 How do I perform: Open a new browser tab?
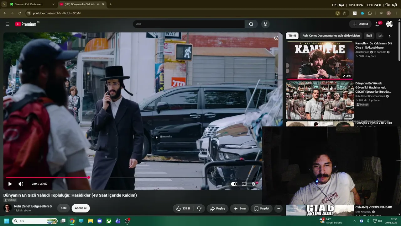pos(111,4)
